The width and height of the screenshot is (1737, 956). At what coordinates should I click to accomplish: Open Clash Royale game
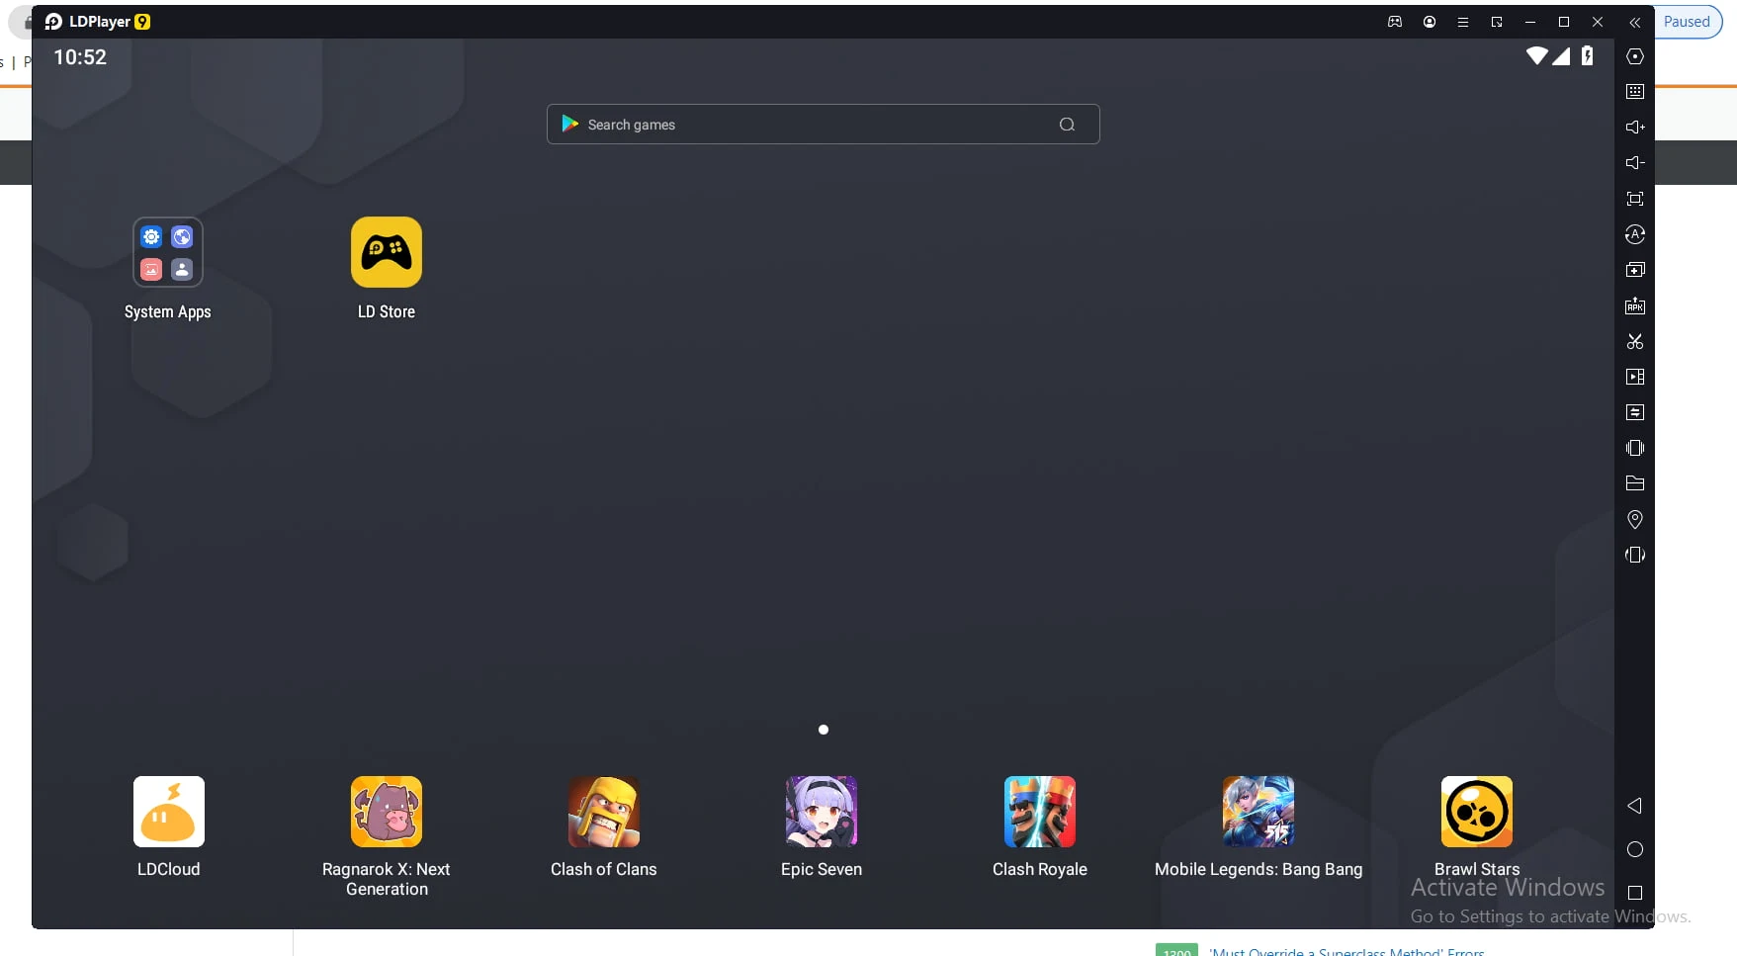(x=1040, y=812)
